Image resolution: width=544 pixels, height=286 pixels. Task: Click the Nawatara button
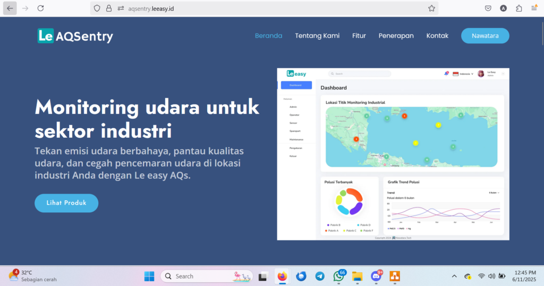pyautogui.click(x=485, y=36)
